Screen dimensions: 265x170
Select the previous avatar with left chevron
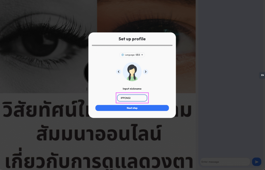pos(119,72)
